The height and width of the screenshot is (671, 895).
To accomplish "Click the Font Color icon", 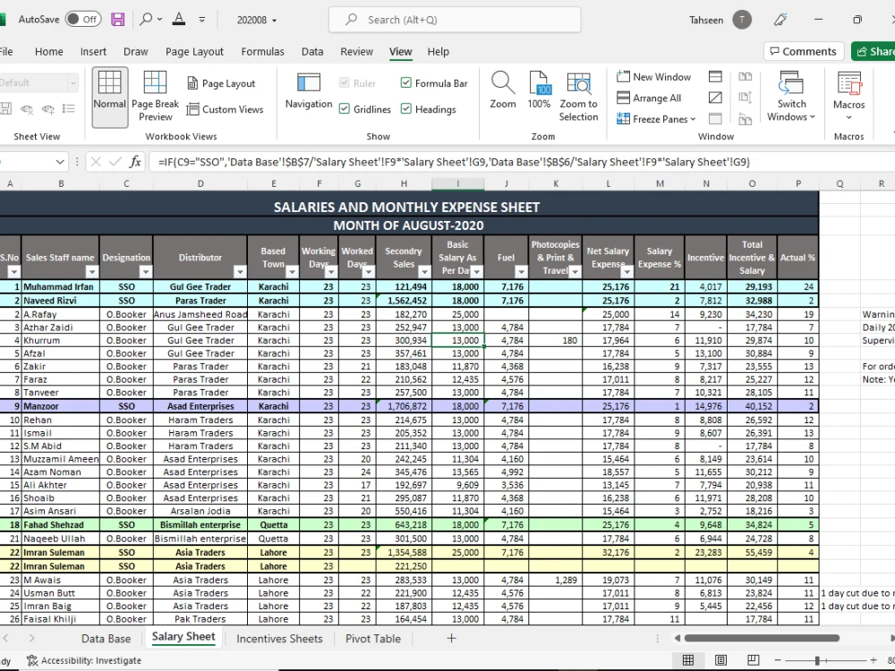I will (x=179, y=20).
